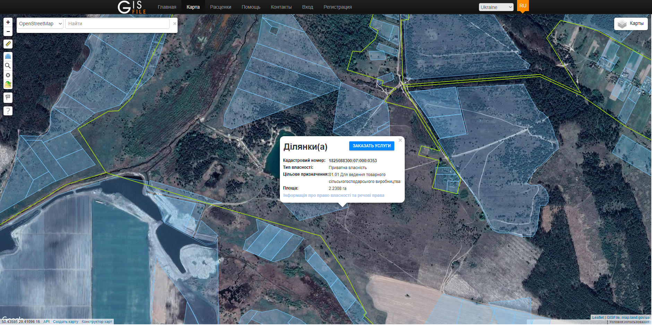The height and width of the screenshot is (325, 652).
Task: Open the question mark help tool
Action: point(8,111)
